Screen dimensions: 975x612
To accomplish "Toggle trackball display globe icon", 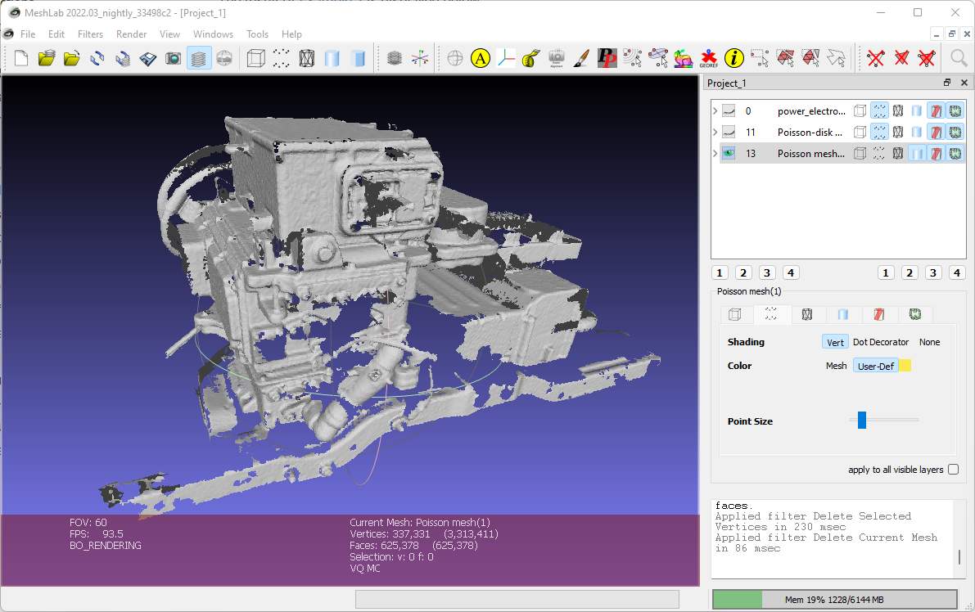I will pyautogui.click(x=455, y=58).
